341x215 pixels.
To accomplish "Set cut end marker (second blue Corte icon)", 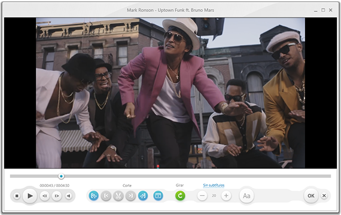I will point(143,196).
